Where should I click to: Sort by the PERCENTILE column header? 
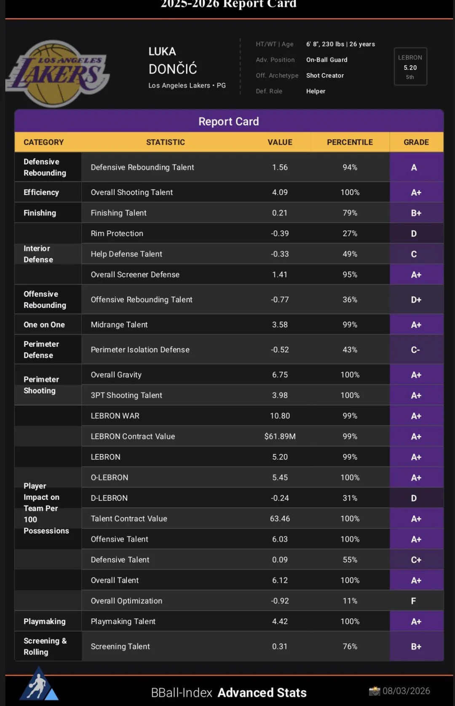350,142
